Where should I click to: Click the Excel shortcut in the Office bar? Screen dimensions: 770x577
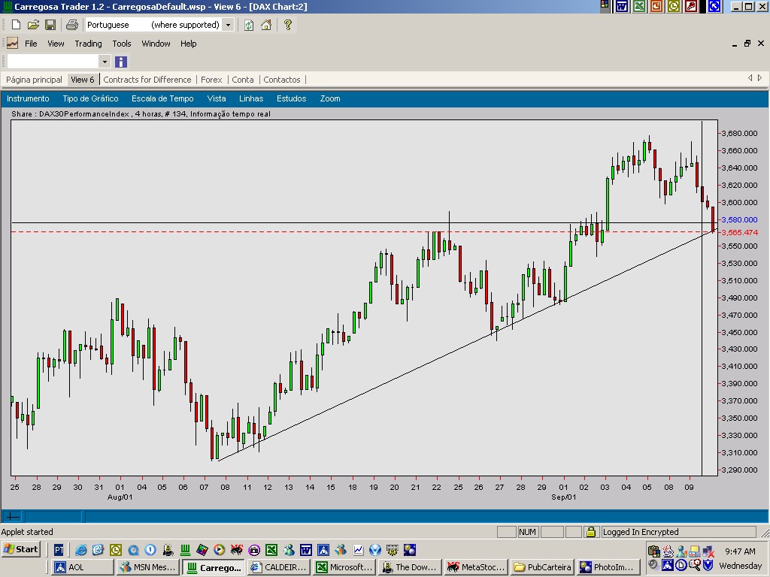point(639,6)
